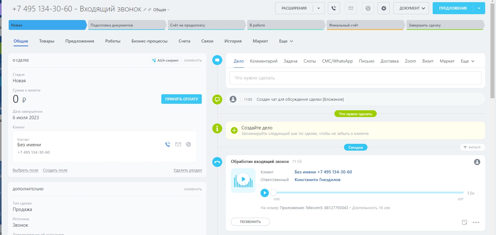Select the Комментарий tab in timeline

(x=264, y=61)
